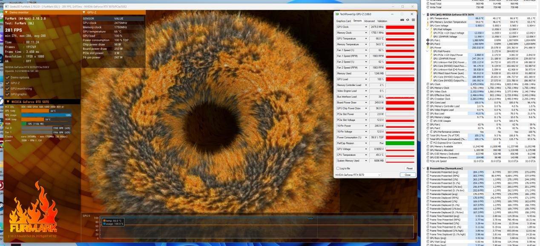
Task: Toggle the GPU monitoring checkbox in FurMark
Action: point(7,89)
